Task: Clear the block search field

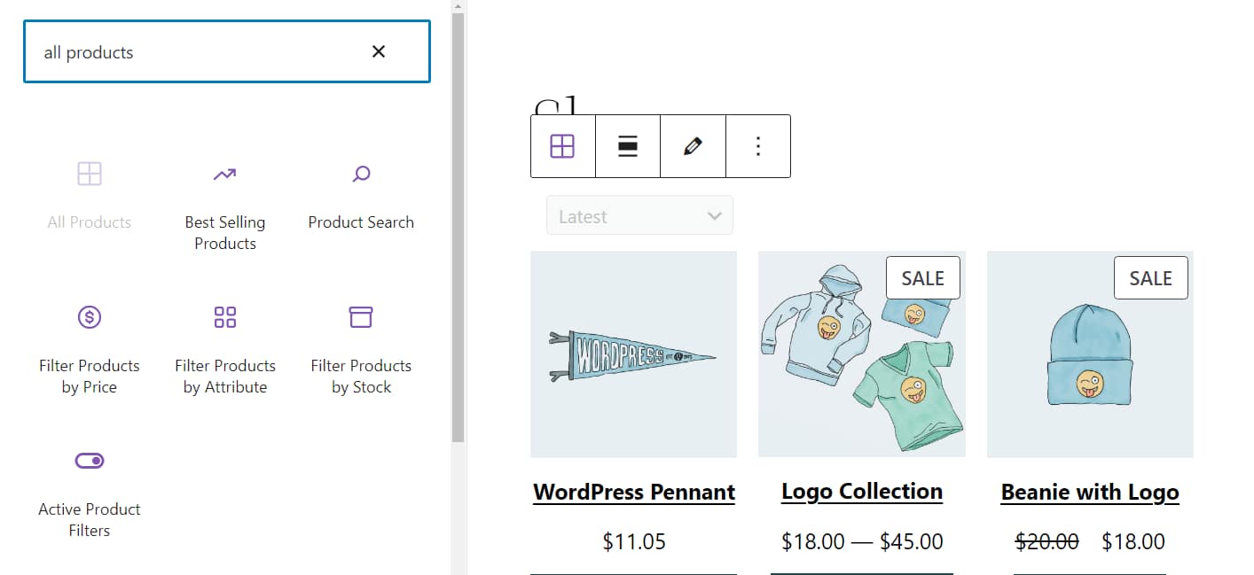Action: coord(379,52)
